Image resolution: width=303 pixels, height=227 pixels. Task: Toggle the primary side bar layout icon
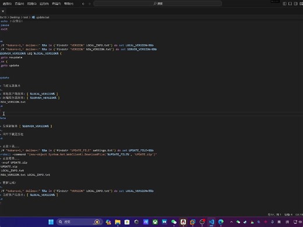(284, 3)
